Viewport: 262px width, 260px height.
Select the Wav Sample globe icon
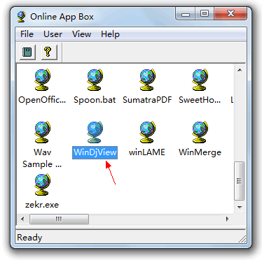(x=42, y=132)
